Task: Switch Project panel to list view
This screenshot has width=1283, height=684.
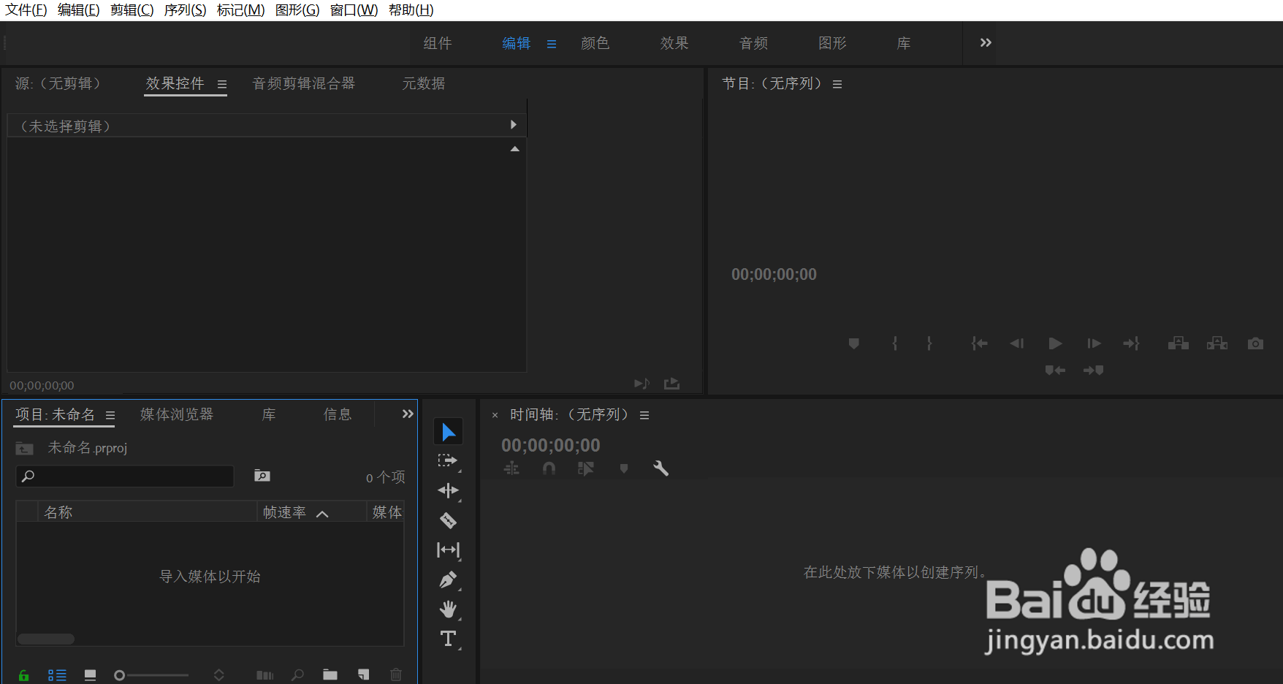Action: coord(57,675)
